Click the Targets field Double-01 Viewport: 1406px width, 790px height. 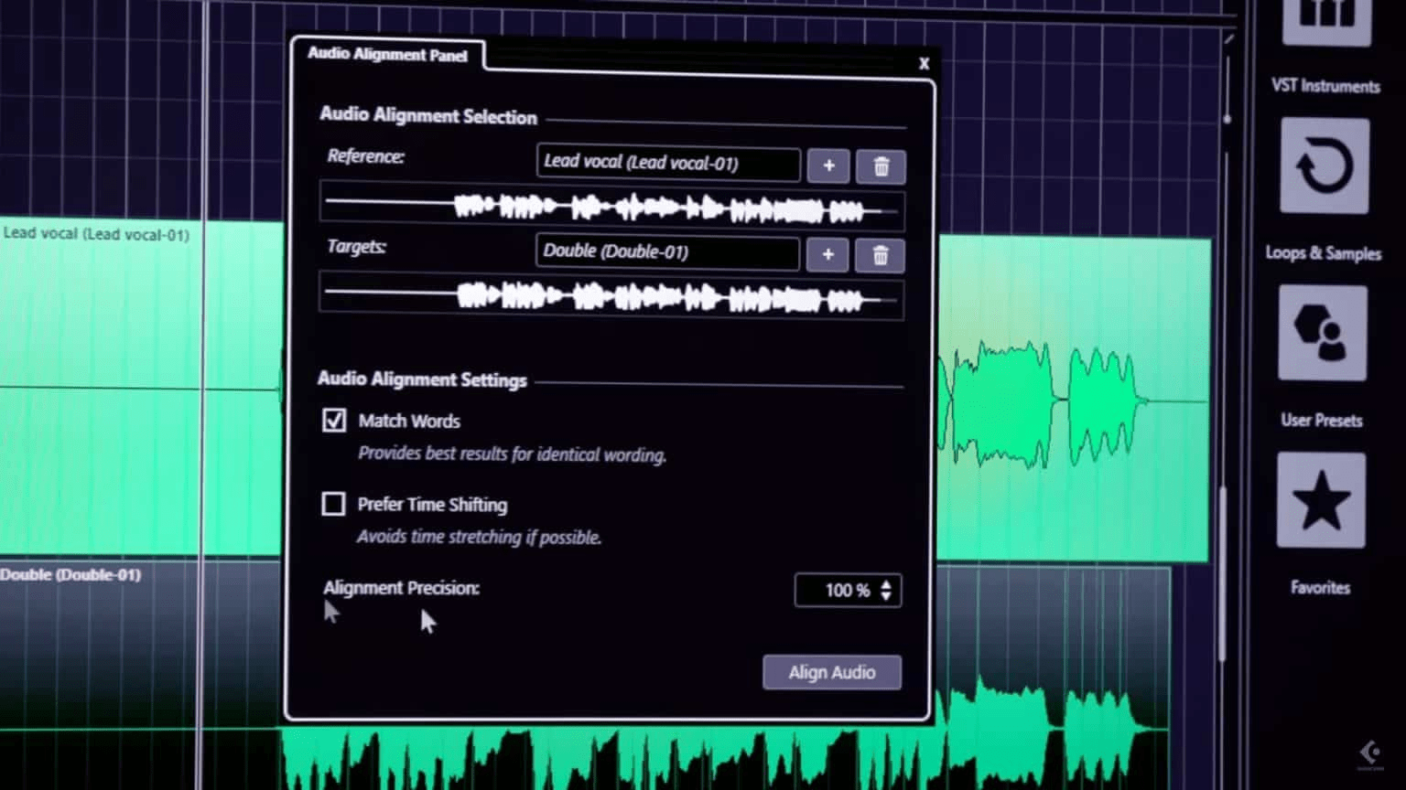coord(666,251)
